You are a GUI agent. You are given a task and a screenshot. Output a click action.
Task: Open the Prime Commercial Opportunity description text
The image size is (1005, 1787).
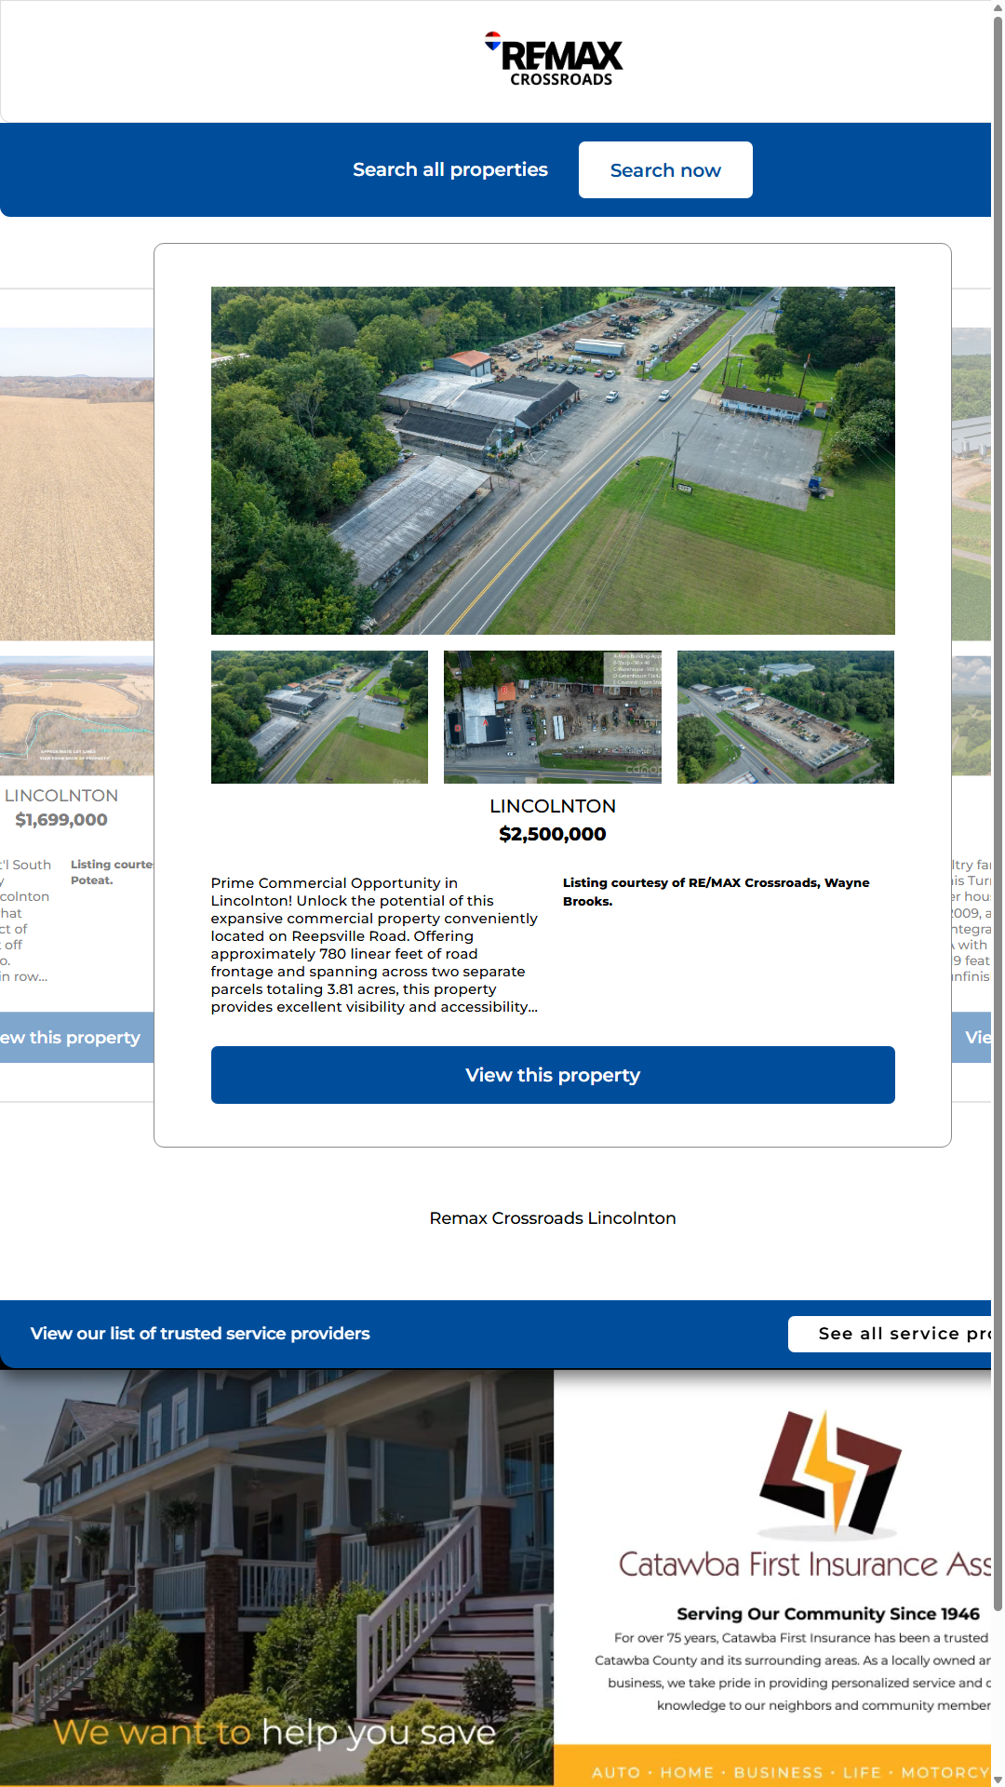[x=374, y=945]
